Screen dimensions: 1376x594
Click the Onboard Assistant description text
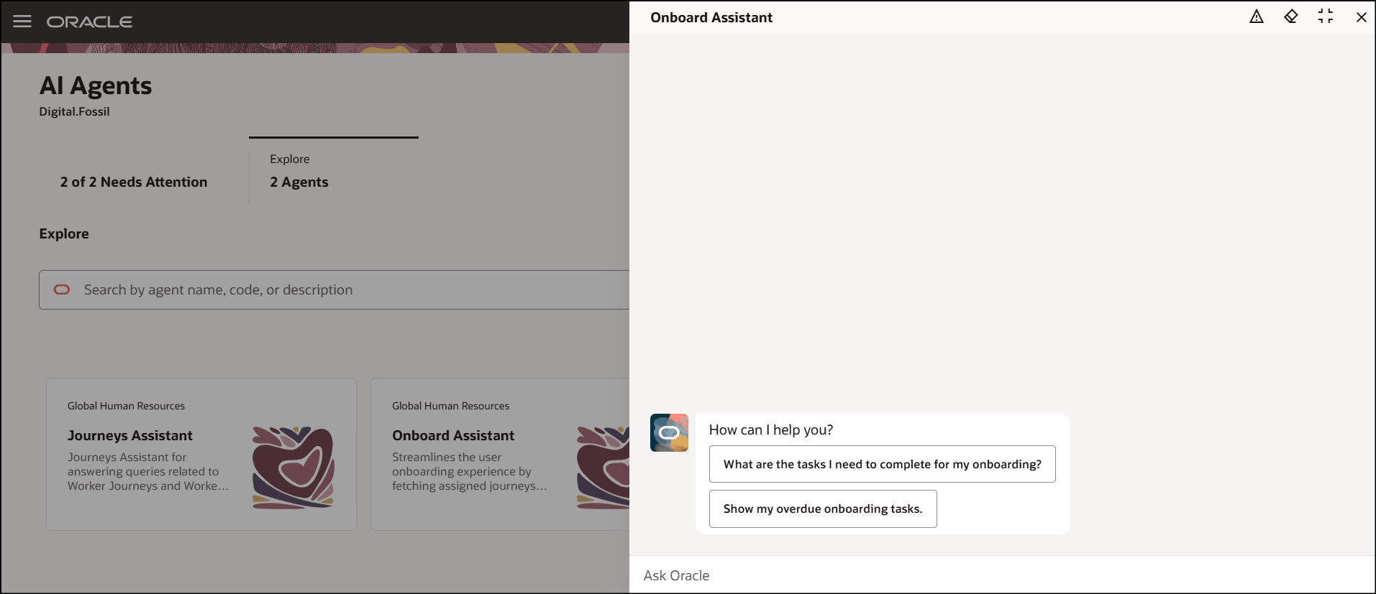tap(470, 471)
